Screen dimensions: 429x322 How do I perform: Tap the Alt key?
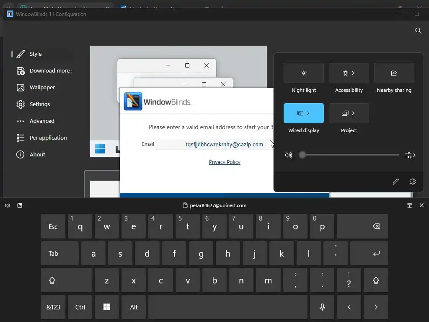click(x=134, y=307)
